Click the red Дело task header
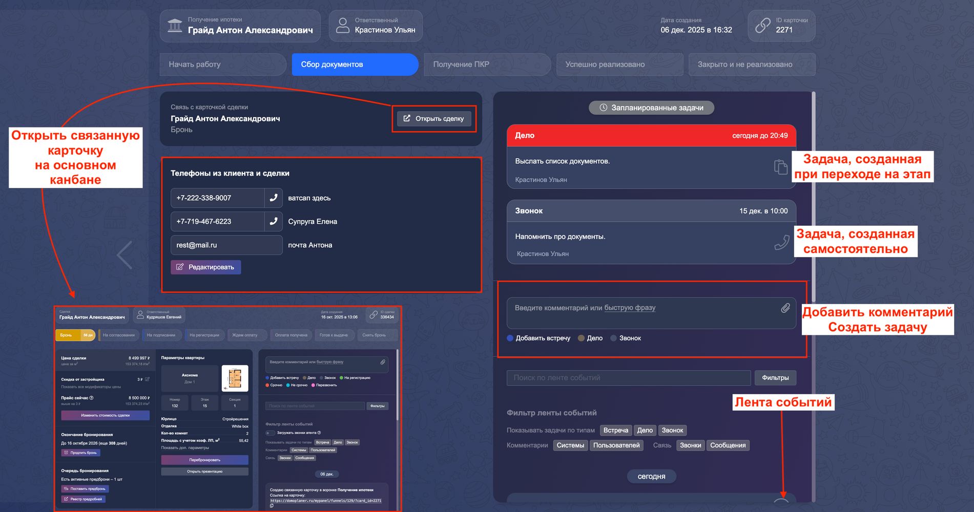Screen dimensions: 974x512 tap(651, 136)
